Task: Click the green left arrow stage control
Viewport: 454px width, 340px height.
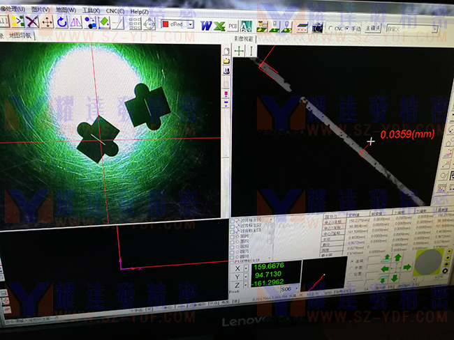Action: click(x=385, y=269)
